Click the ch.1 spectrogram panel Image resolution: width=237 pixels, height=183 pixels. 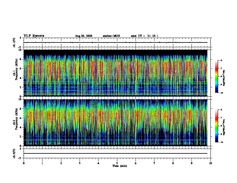tap(116, 73)
